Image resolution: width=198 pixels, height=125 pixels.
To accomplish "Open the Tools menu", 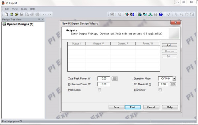I will click(x=24, y=9).
